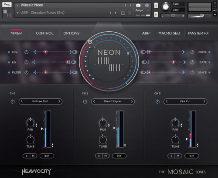
Task: Mute CH 2 with M button
Action: (x=106, y=156)
